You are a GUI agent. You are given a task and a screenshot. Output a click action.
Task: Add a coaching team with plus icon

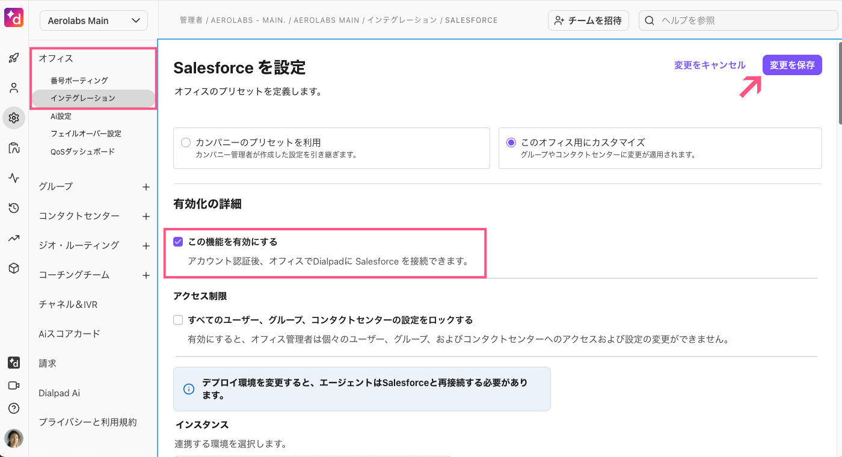(x=146, y=275)
